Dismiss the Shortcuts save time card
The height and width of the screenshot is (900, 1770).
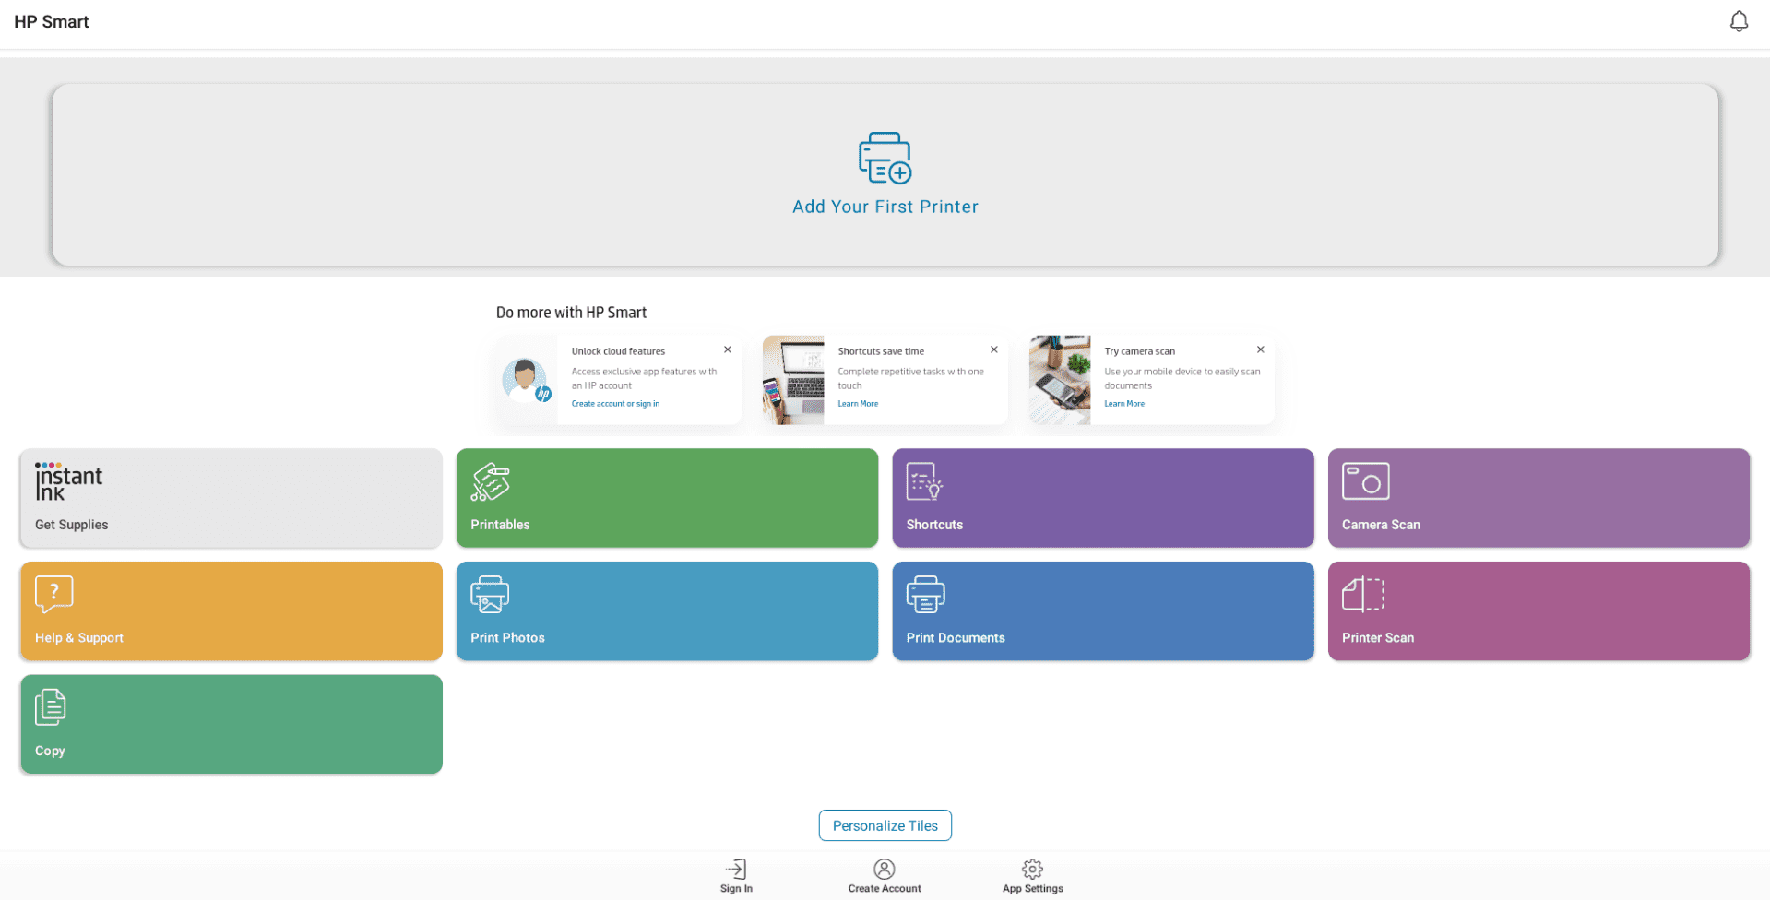pos(994,349)
